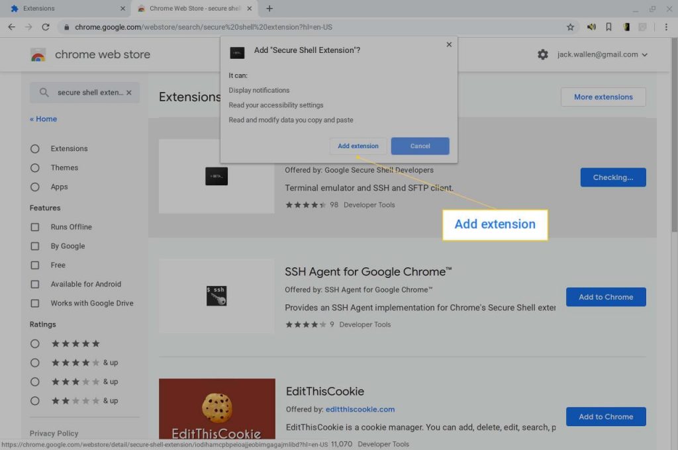Click Add to Chrome for EditThisCookie

coord(606,417)
